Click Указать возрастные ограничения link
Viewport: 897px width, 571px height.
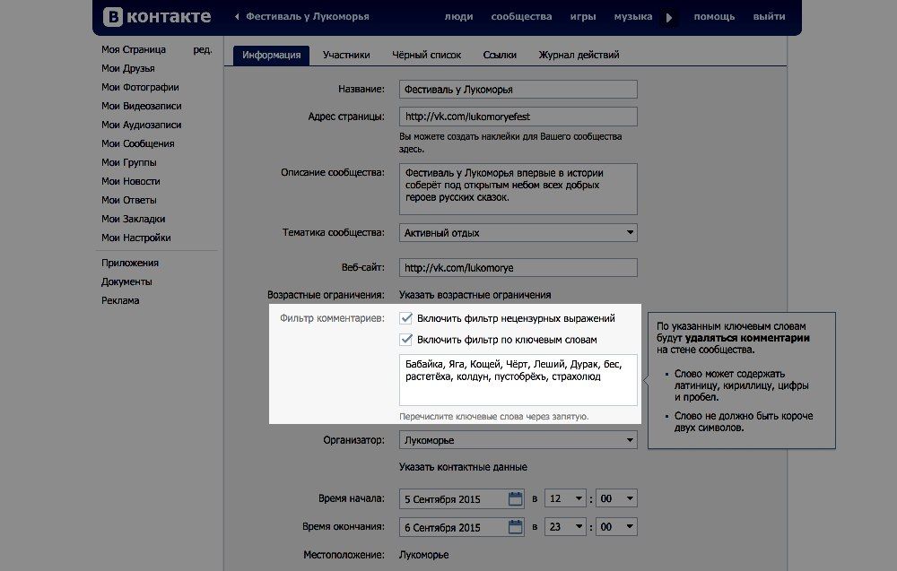pos(475,294)
